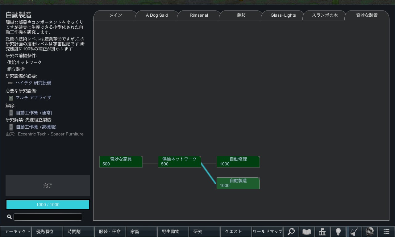Screen dimensions: 395x237
Task: Click the 自動製造 title heading
Action: click(x=19, y=15)
